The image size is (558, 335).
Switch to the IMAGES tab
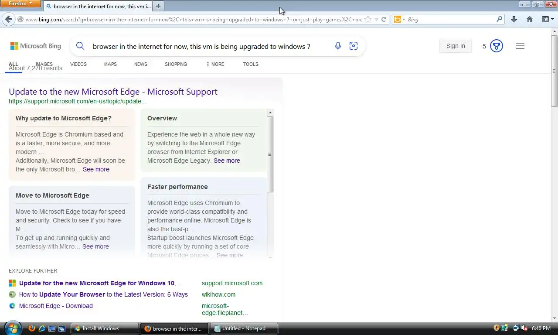tap(44, 64)
